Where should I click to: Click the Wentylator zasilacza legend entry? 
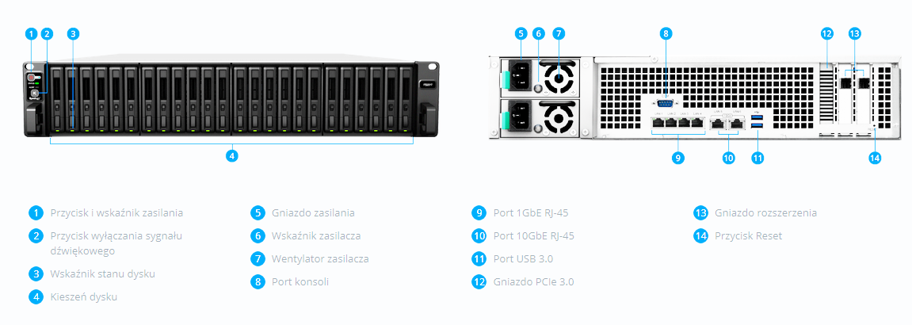pos(320,258)
